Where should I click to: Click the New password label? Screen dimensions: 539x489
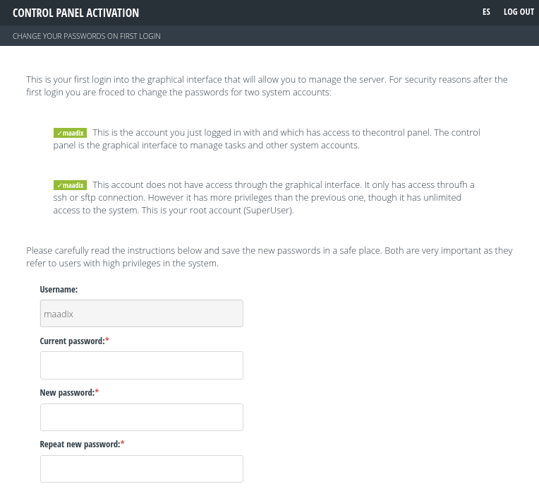(67, 393)
